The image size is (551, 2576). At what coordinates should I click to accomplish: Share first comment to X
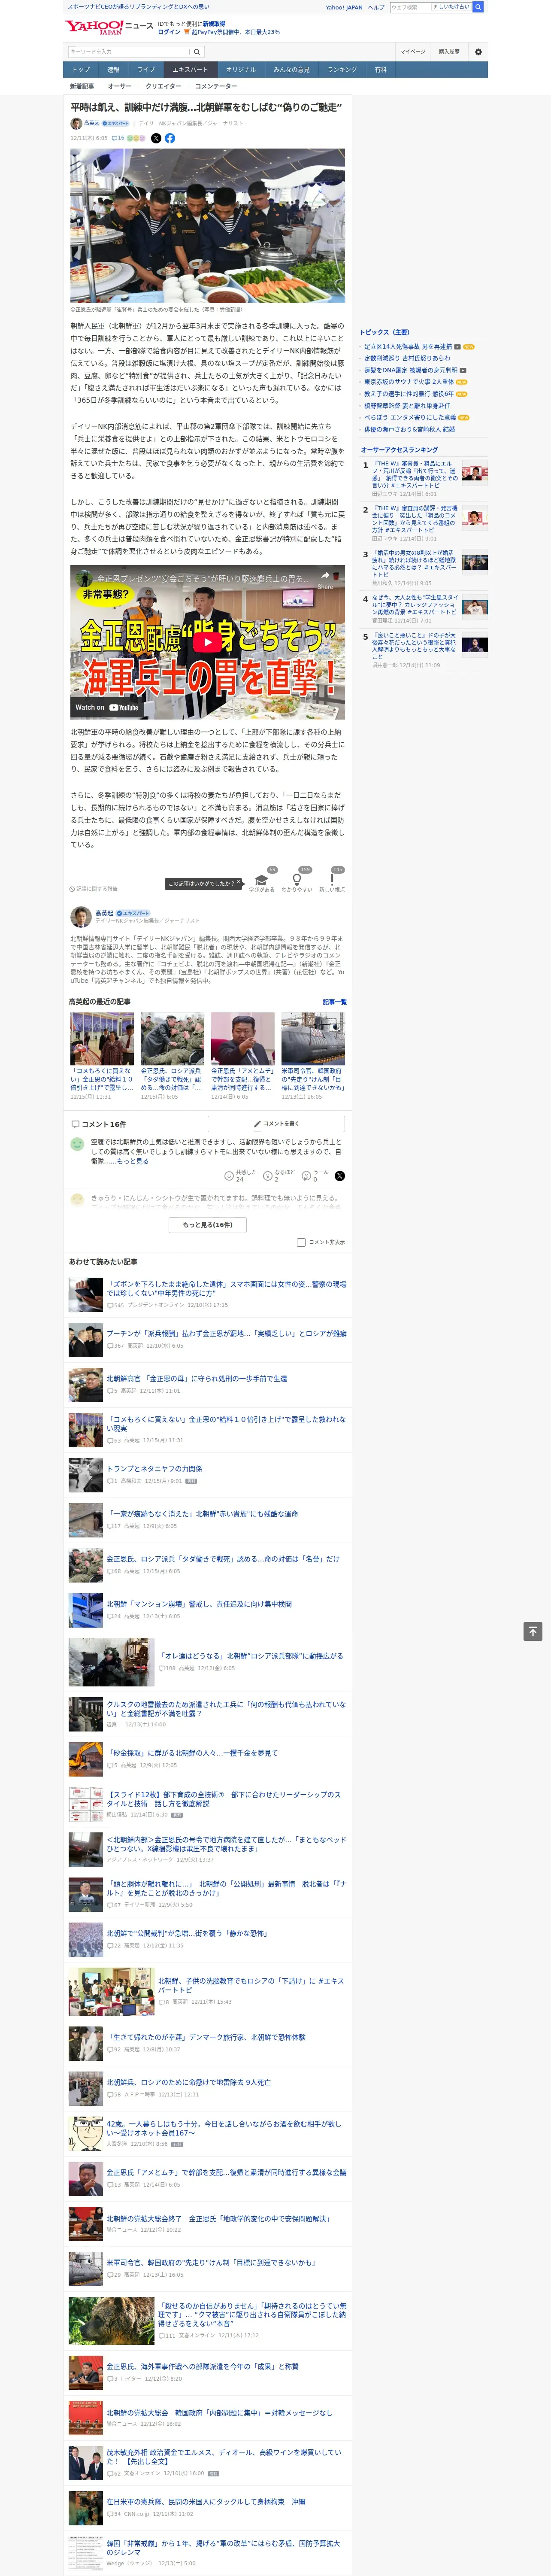point(339,1176)
